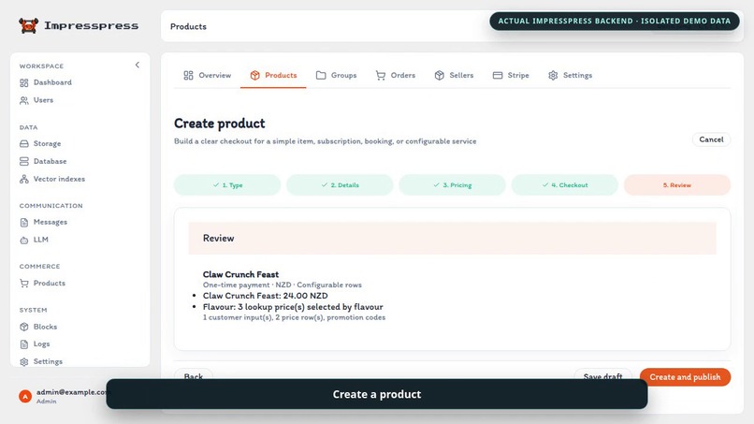754x424 pixels.
Task: Click the Create product heading
Action: click(219, 124)
